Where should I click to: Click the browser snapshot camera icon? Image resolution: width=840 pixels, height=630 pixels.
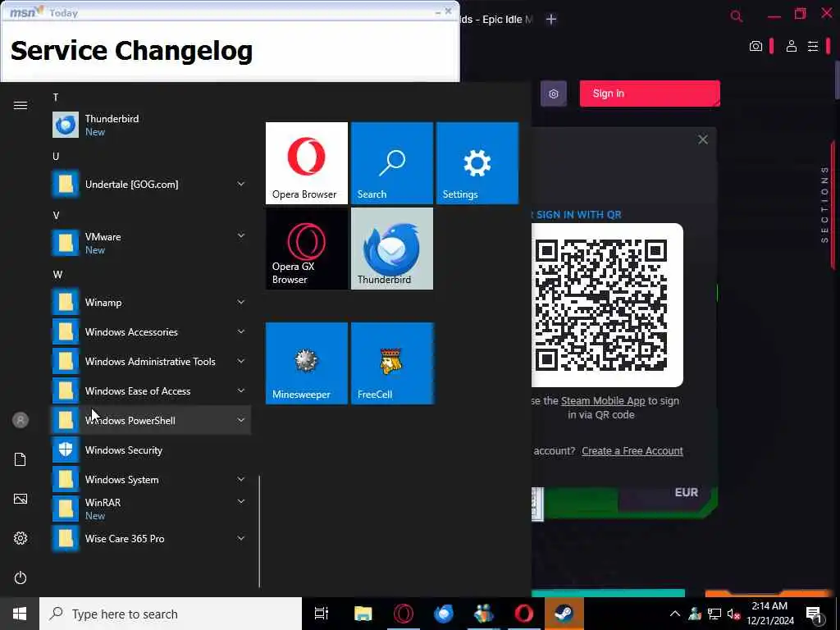(756, 46)
